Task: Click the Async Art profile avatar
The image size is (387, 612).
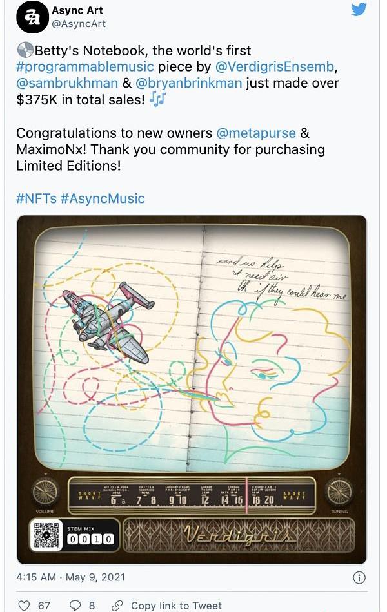Action: [32, 17]
